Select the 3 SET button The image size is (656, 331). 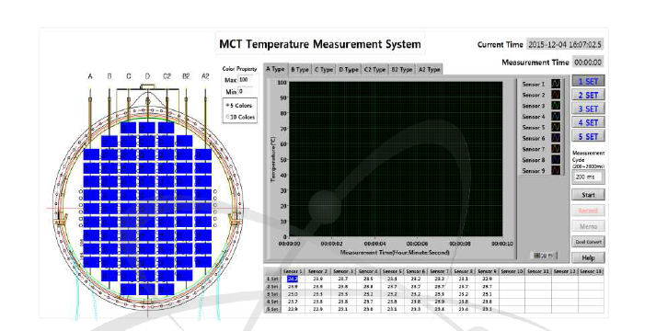(x=588, y=109)
